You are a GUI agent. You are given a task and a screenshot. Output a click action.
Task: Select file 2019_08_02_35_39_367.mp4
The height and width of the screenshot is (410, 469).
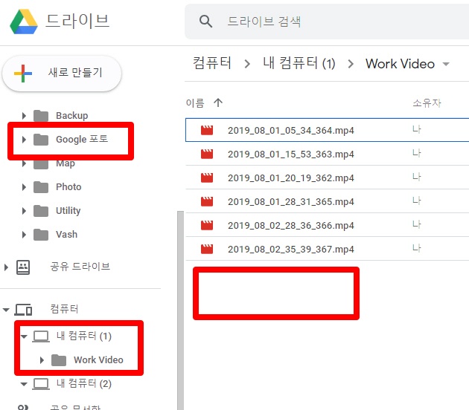click(291, 250)
